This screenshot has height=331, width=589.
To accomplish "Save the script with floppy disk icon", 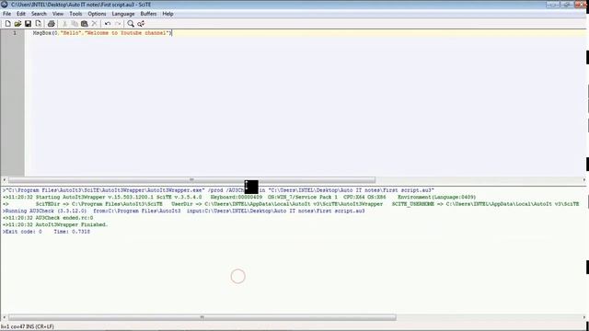I will (x=28, y=24).
